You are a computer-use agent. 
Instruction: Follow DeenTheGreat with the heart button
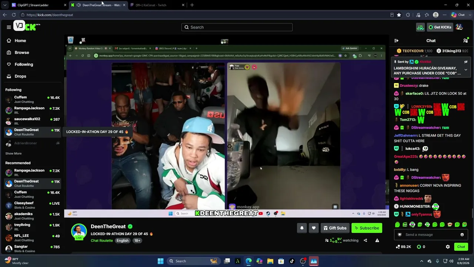(314, 228)
